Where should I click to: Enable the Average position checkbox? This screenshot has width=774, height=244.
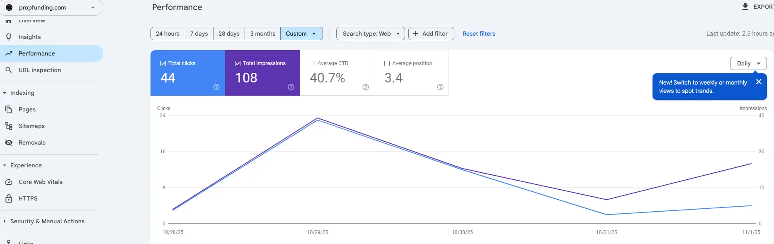click(387, 63)
